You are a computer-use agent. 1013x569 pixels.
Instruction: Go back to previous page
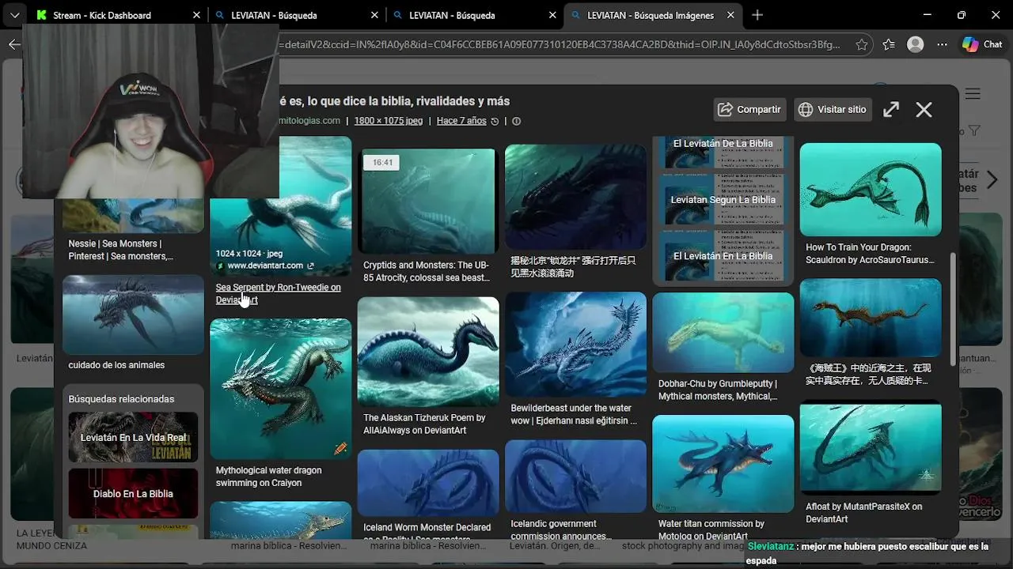[x=14, y=45]
